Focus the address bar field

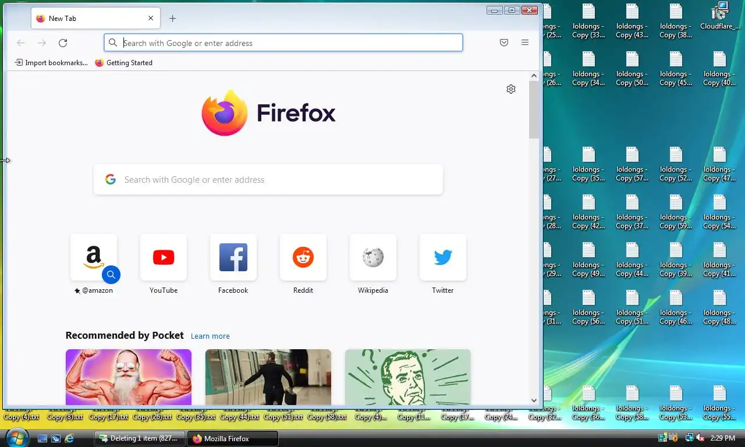pos(283,42)
